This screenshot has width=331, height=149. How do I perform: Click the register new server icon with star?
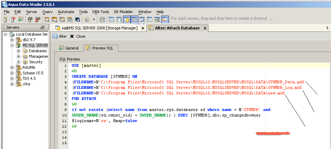(6, 19)
